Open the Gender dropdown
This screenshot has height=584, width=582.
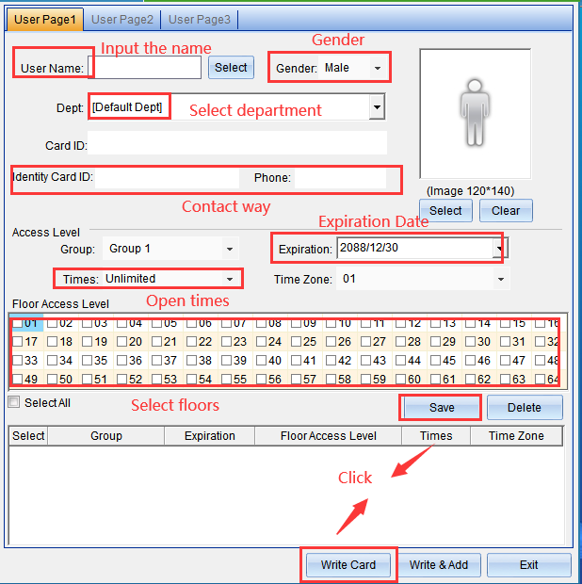[x=378, y=69]
